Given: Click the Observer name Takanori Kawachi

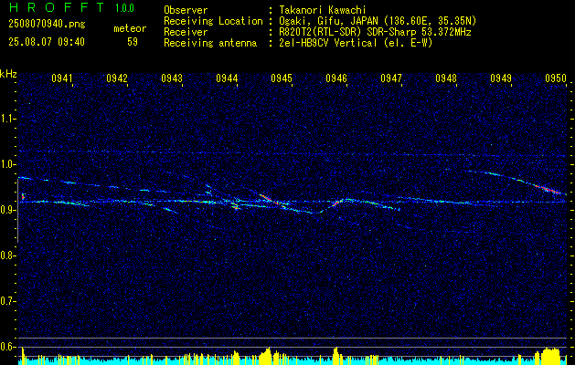Looking at the screenshot, I should click(323, 10).
